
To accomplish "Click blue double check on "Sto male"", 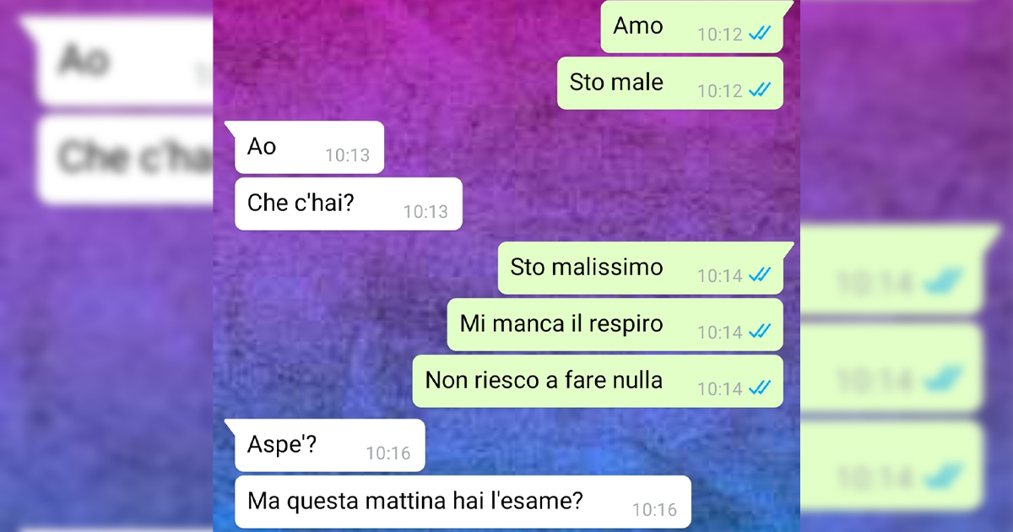I will click(x=760, y=90).
